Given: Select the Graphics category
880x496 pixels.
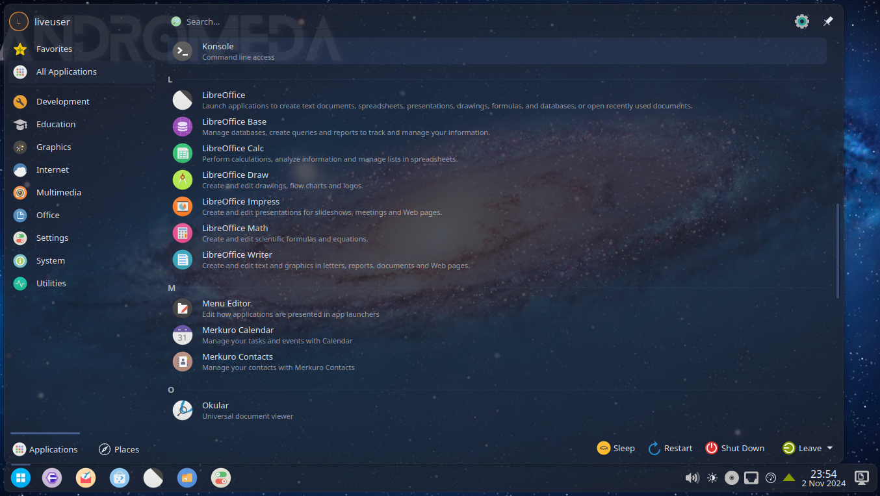Looking at the screenshot, I should tap(83, 147).
